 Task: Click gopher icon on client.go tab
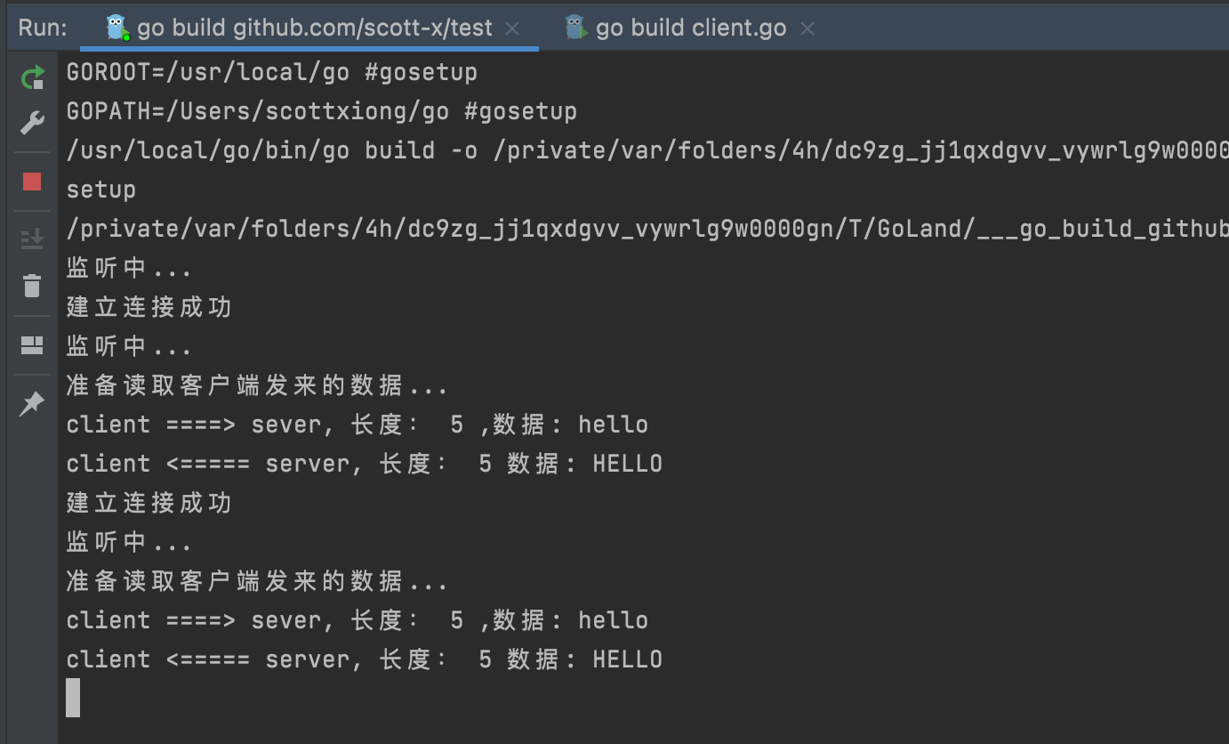[x=576, y=28]
